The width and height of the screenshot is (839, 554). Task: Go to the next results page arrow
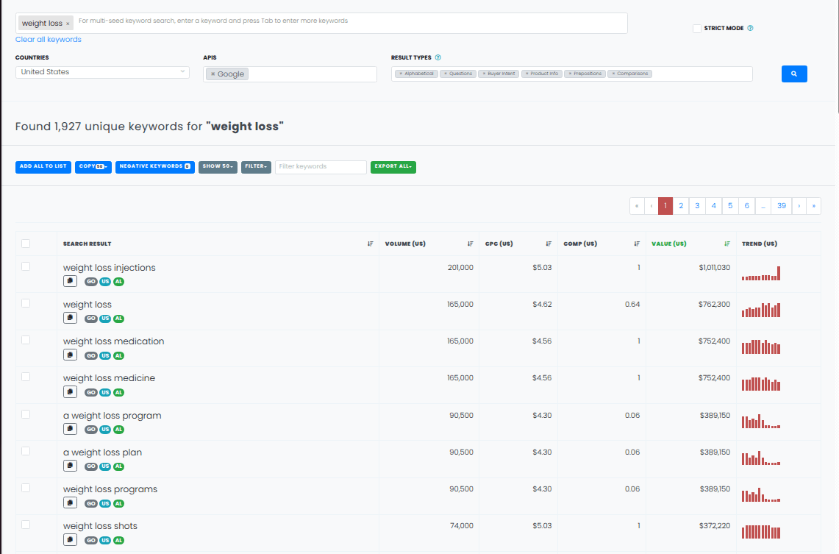pyautogui.click(x=799, y=206)
